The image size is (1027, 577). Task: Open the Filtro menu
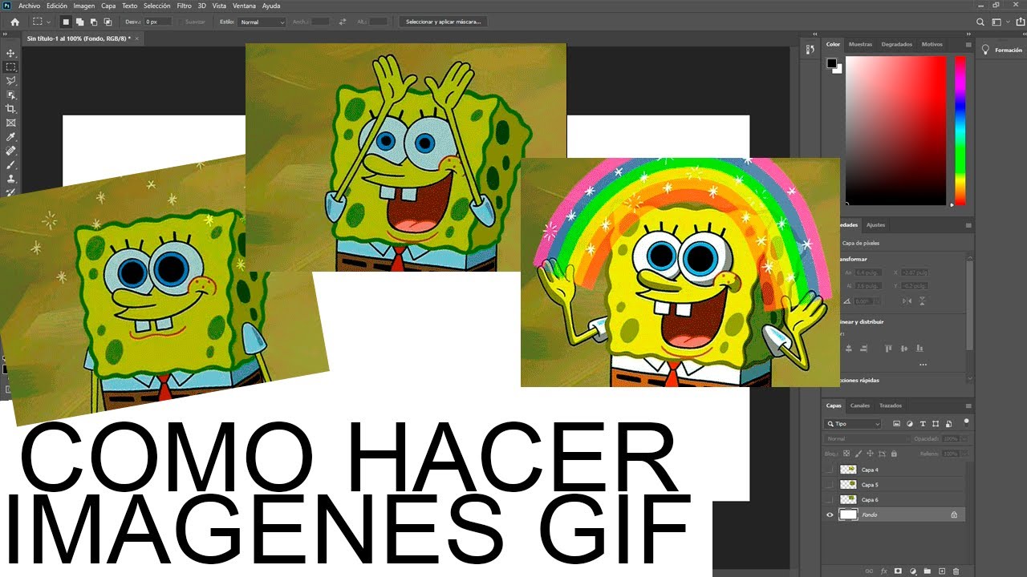pos(184,6)
